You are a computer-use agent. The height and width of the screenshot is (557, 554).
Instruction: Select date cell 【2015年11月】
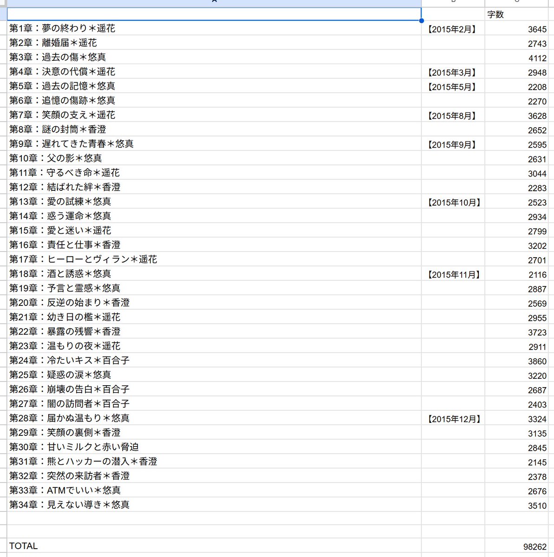453,274
